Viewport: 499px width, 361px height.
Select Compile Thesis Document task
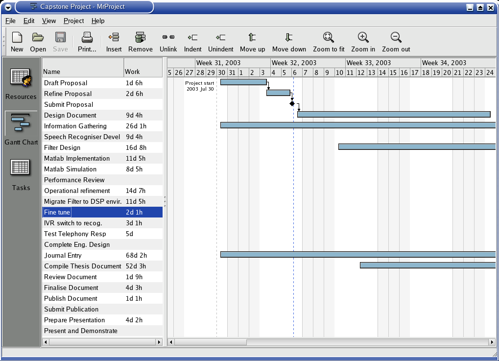coord(102,266)
